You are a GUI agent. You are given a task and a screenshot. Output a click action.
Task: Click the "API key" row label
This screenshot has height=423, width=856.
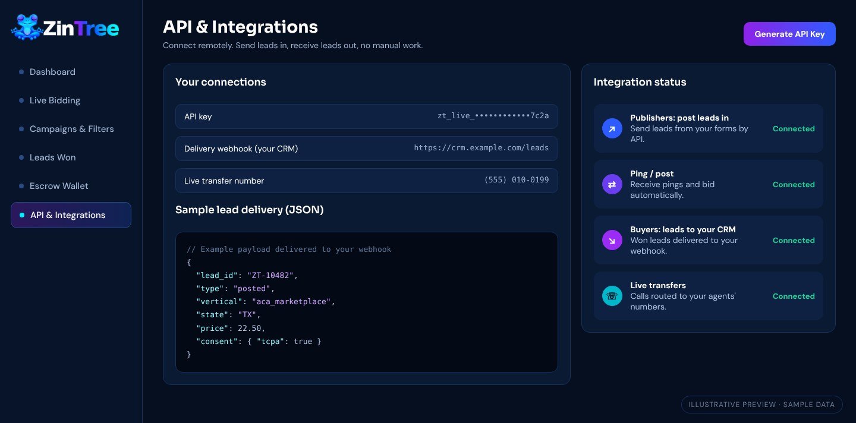pos(198,116)
